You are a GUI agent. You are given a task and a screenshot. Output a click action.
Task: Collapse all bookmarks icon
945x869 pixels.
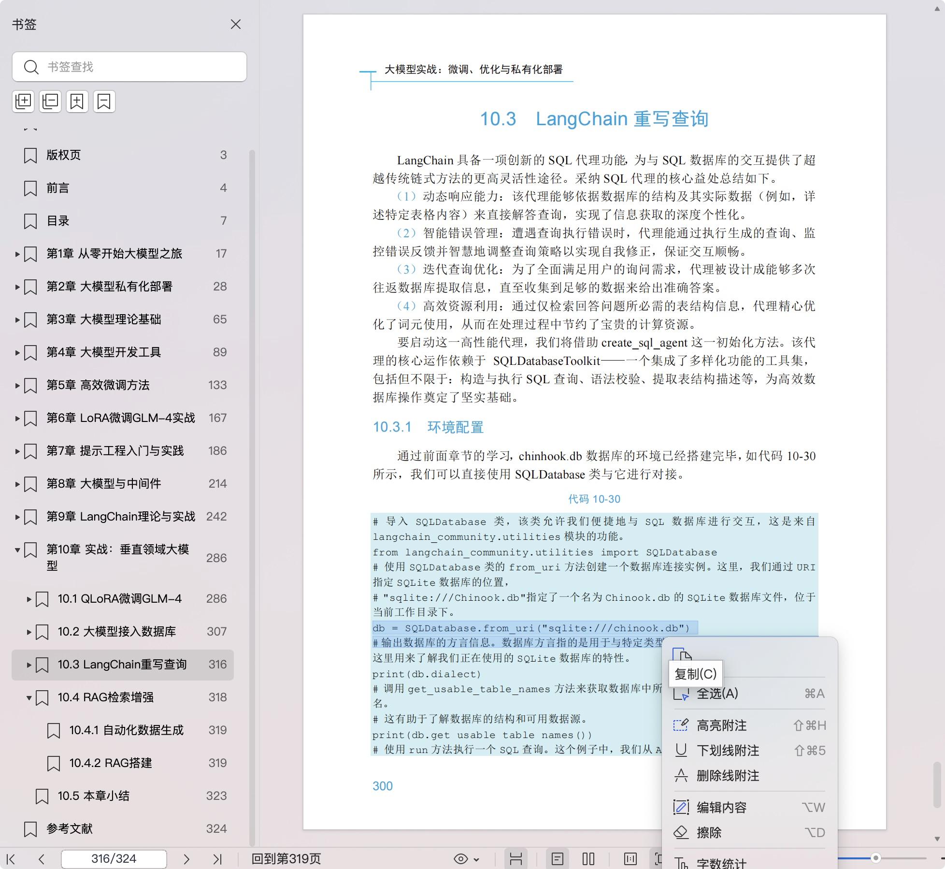[50, 101]
